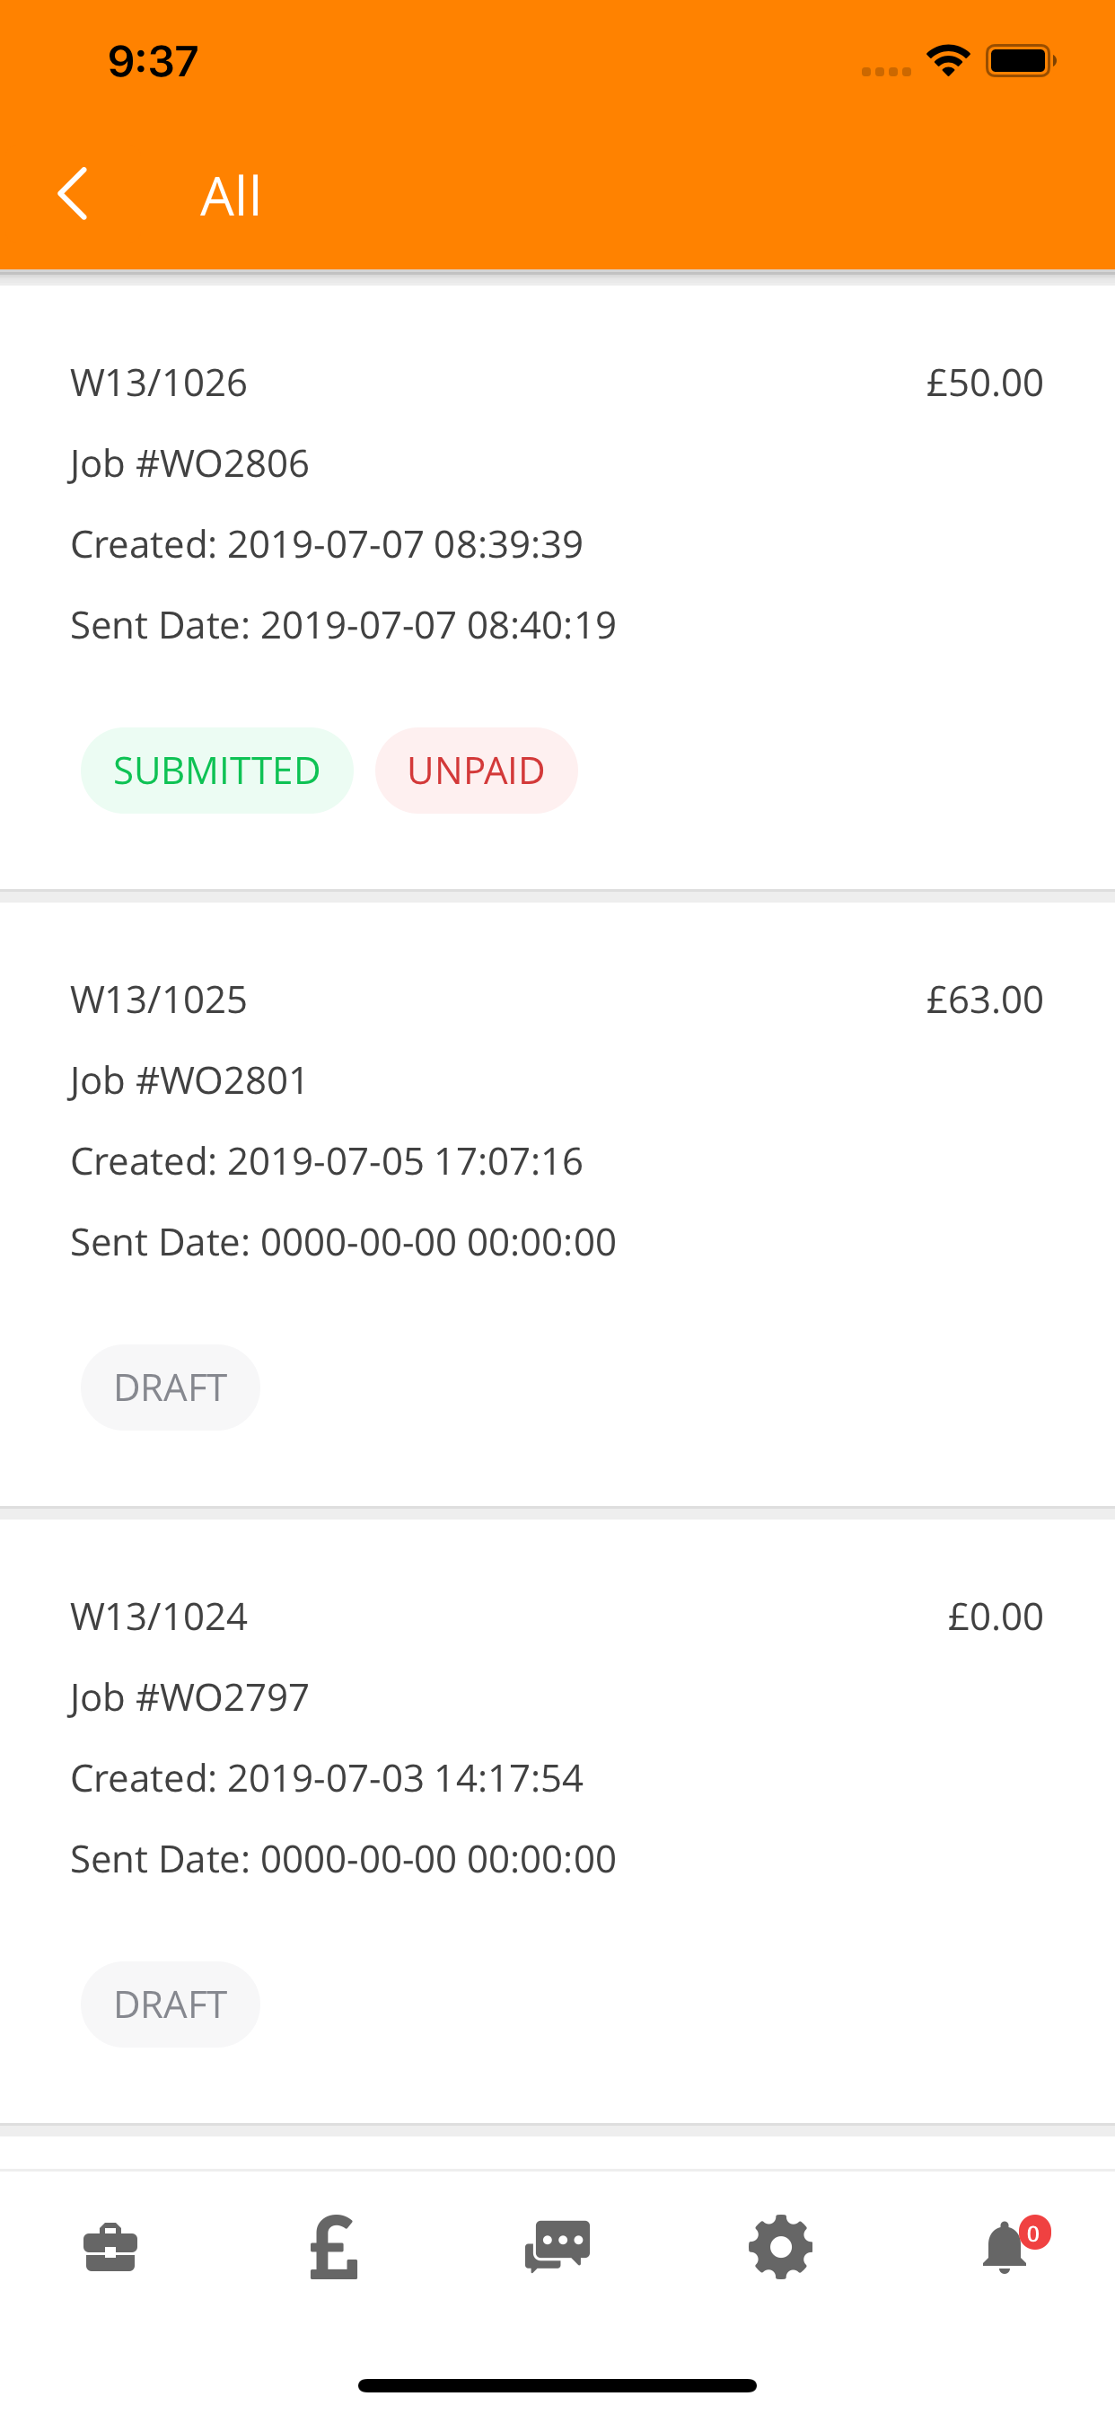Open invoice W13/1026
This screenshot has height=2414, width=1115.
click(557, 587)
